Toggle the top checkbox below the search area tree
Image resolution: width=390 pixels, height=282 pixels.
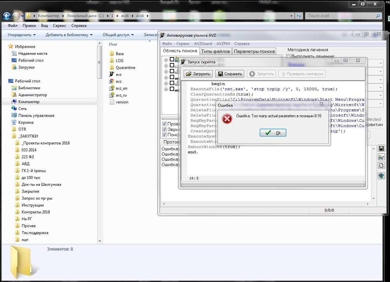coord(165,124)
